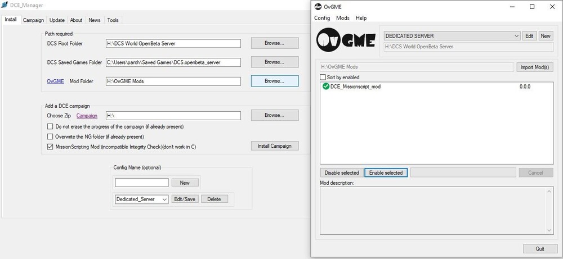The width and height of the screenshot is (563, 259).
Task: Close the OvGME window
Action: [x=552, y=6]
